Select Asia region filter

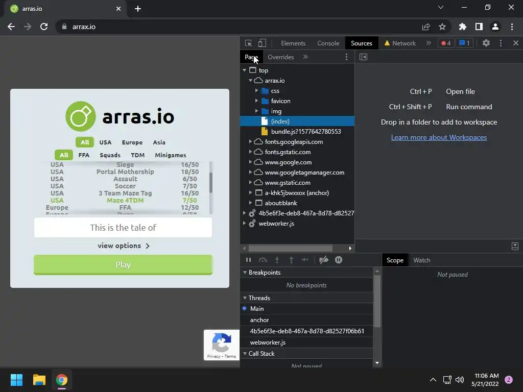[x=159, y=142]
